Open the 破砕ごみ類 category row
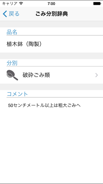 (x=51, y=75)
